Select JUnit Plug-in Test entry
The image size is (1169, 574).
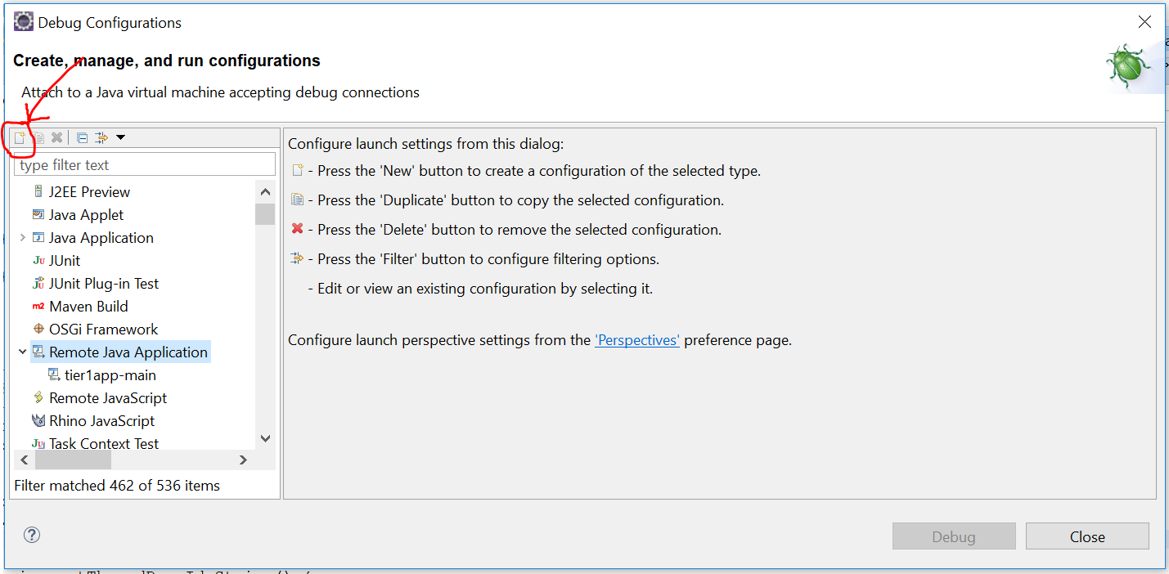tap(104, 284)
